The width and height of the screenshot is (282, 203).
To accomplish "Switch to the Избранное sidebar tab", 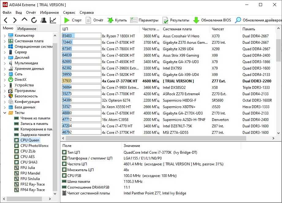I will (x=27, y=29).
